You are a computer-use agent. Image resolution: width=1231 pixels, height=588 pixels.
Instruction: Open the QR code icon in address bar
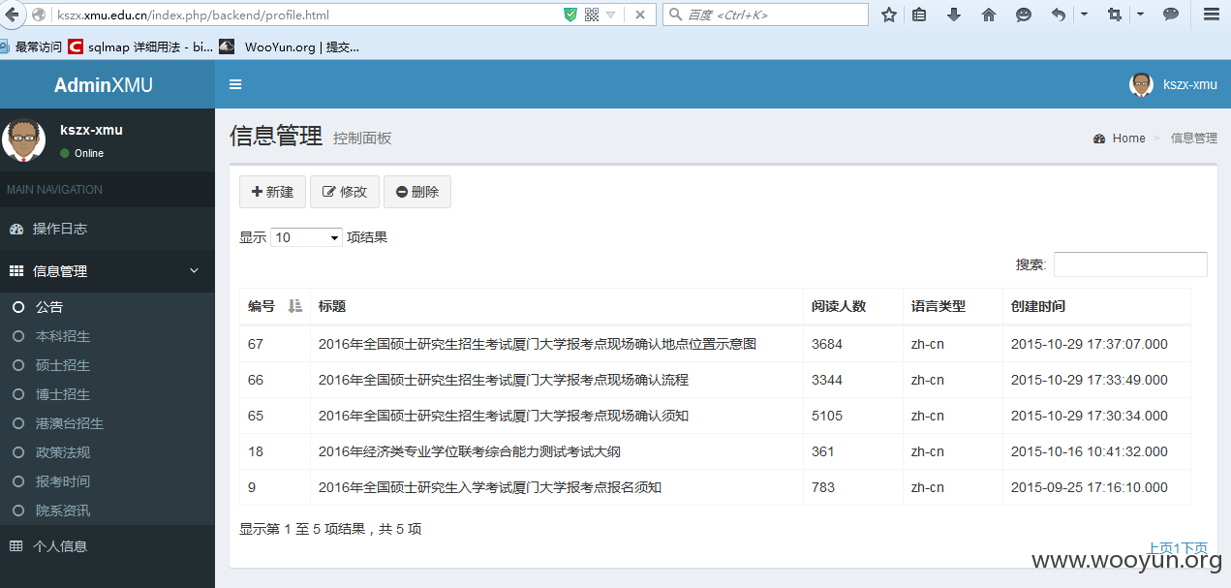coord(591,15)
